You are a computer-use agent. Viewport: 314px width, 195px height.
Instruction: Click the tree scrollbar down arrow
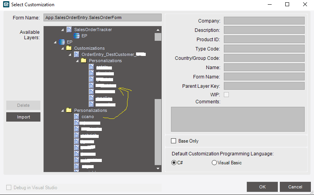pos(158,169)
